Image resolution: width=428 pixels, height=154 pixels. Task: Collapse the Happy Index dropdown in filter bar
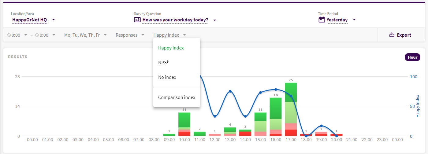(169, 35)
